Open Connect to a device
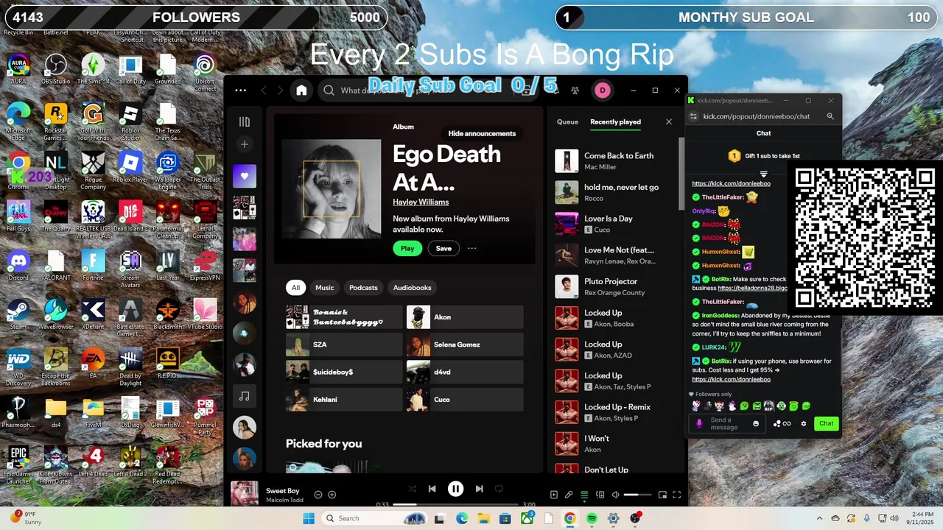Viewport: 943px width, 530px height. tap(600, 495)
